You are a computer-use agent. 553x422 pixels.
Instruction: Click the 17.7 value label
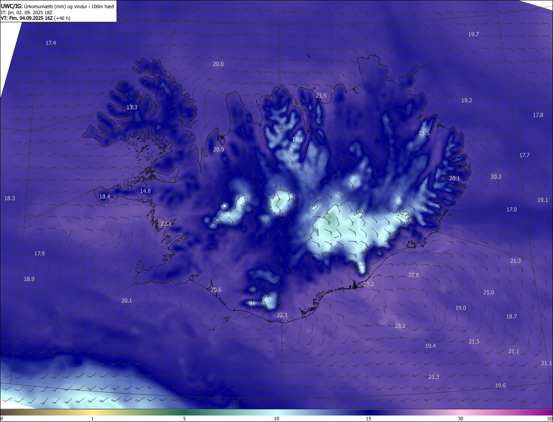pyautogui.click(x=524, y=155)
